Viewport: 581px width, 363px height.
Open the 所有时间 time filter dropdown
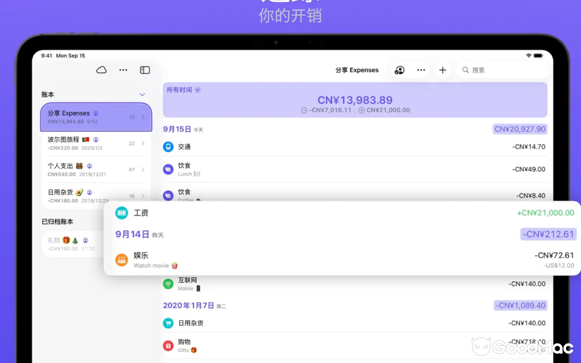point(183,90)
